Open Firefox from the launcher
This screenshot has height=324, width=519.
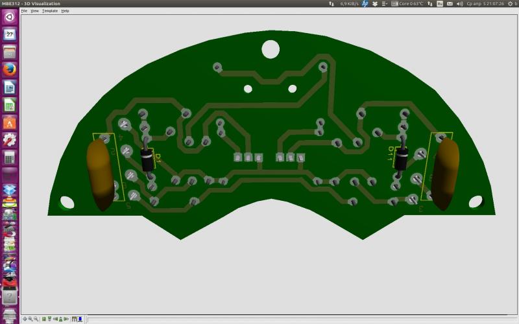tap(10, 69)
